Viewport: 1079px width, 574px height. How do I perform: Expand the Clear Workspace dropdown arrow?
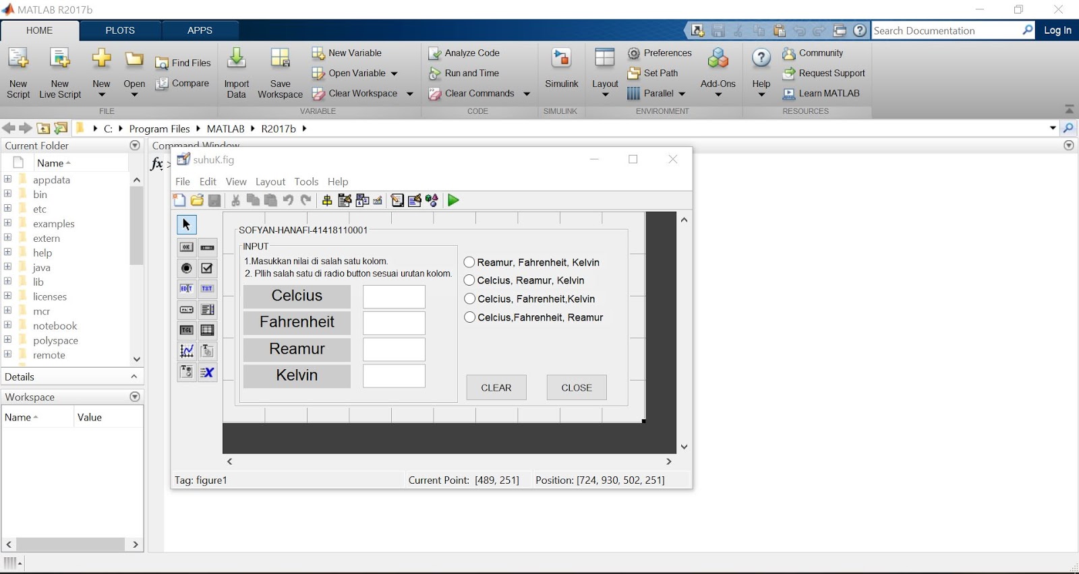point(409,94)
